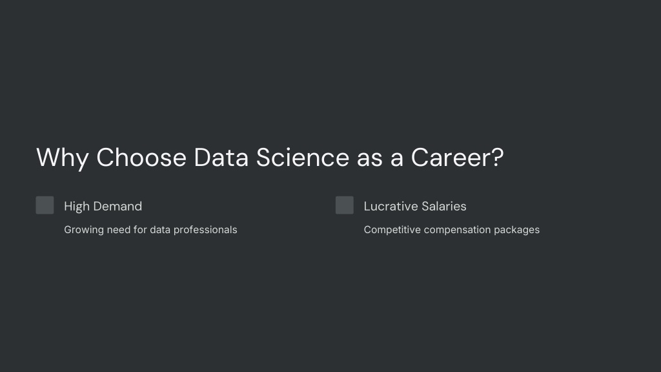This screenshot has width=661, height=372.
Task: Click the word Career? in the title
Action: (x=458, y=158)
